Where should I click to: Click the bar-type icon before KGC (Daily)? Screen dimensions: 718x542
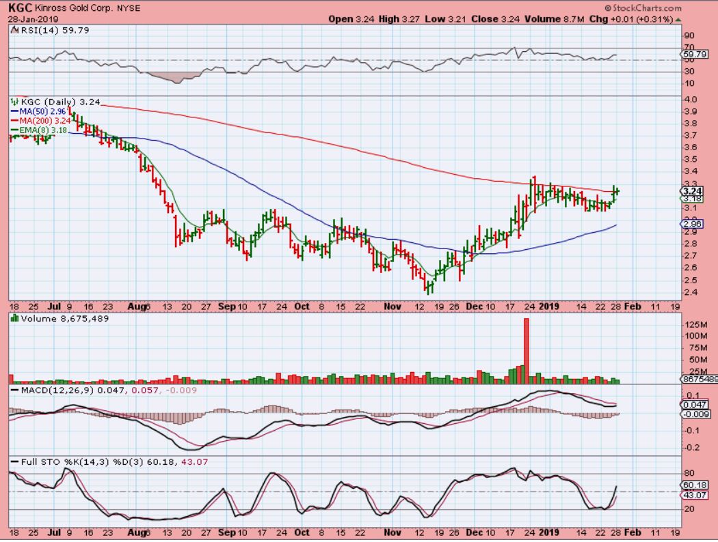pyautogui.click(x=15, y=102)
